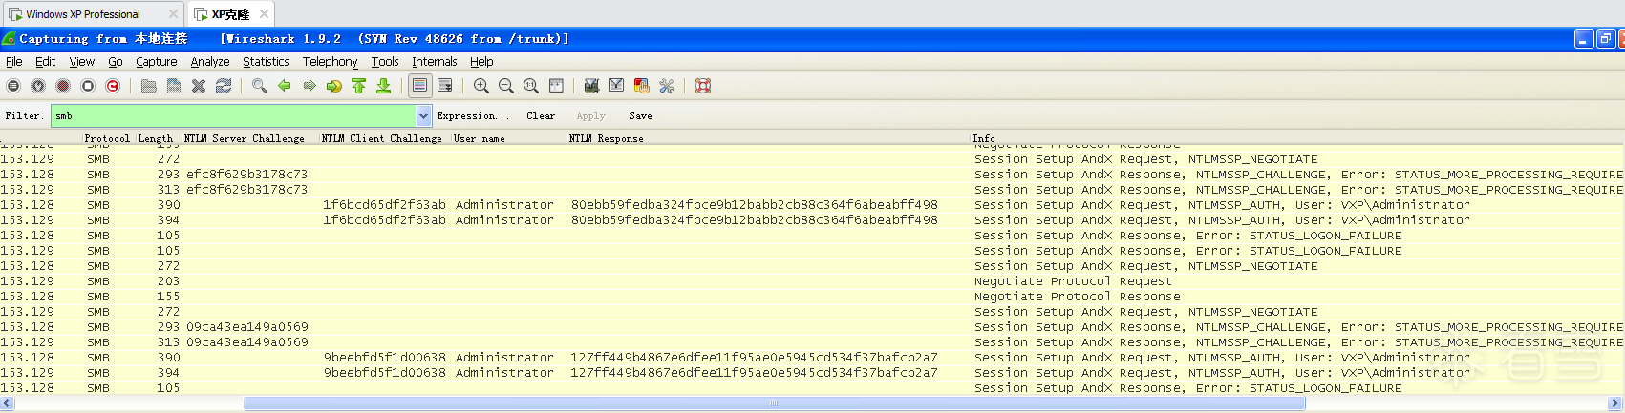Image resolution: width=1625 pixels, height=413 pixels.
Task: Open the View menu
Action: [x=81, y=61]
